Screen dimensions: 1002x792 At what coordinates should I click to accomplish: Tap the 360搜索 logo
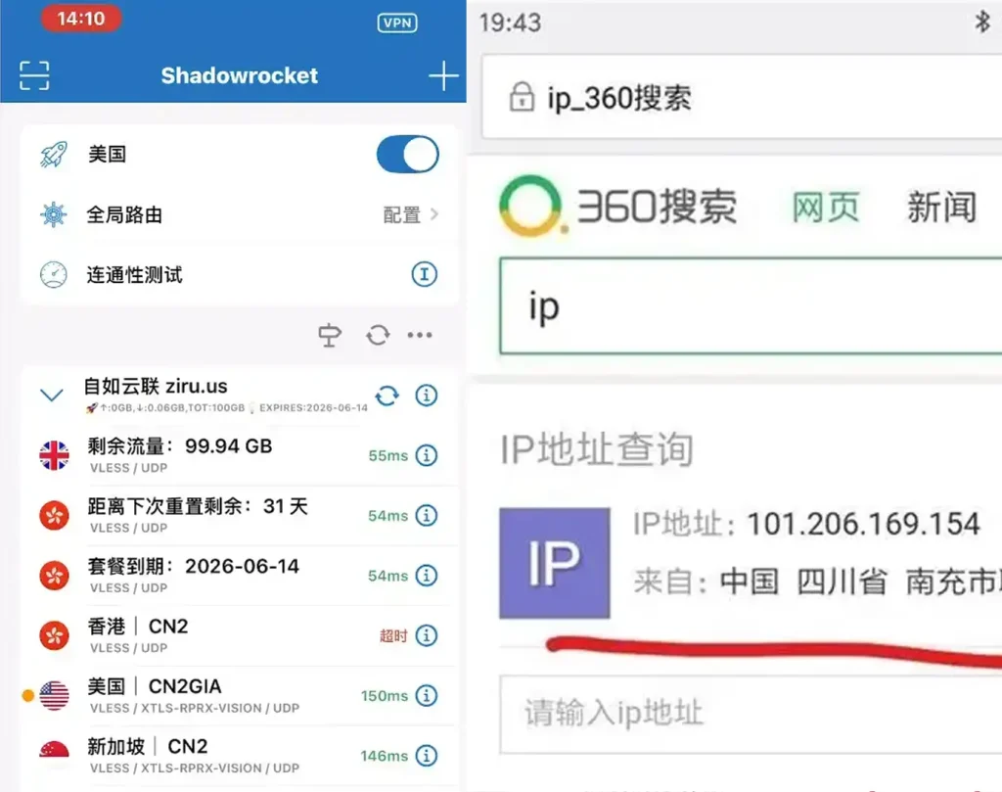(618, 207)
